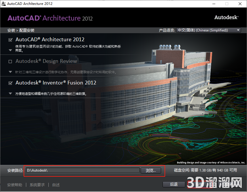Screen dimensions: 247x192
Task: Close the AutoCAD installer window
Action: point(240,4)
